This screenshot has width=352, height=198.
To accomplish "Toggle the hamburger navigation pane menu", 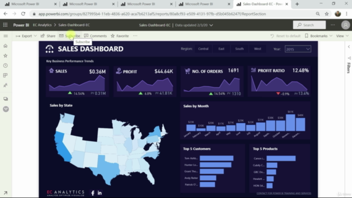I will tap(5, 36).
